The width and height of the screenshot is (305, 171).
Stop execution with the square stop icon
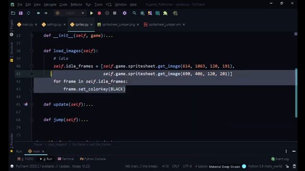[115, 13]
